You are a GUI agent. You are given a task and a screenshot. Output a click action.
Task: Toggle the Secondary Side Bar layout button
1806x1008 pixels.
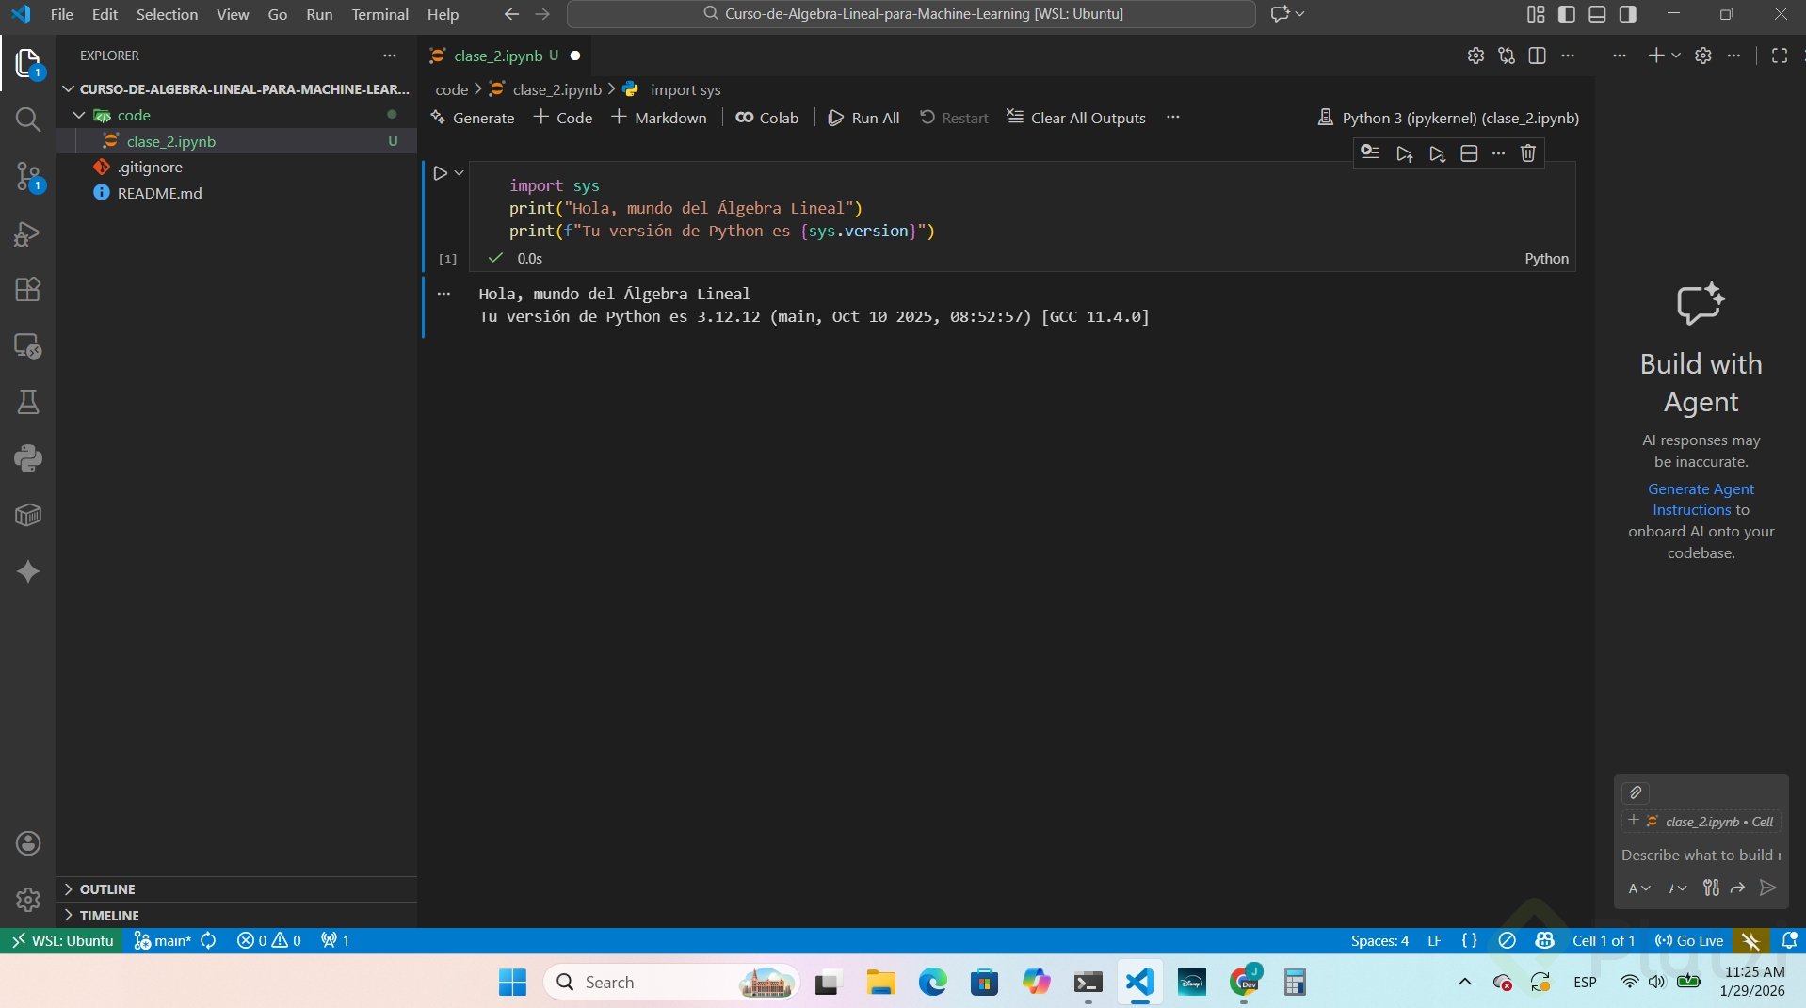pos(1627,14)
